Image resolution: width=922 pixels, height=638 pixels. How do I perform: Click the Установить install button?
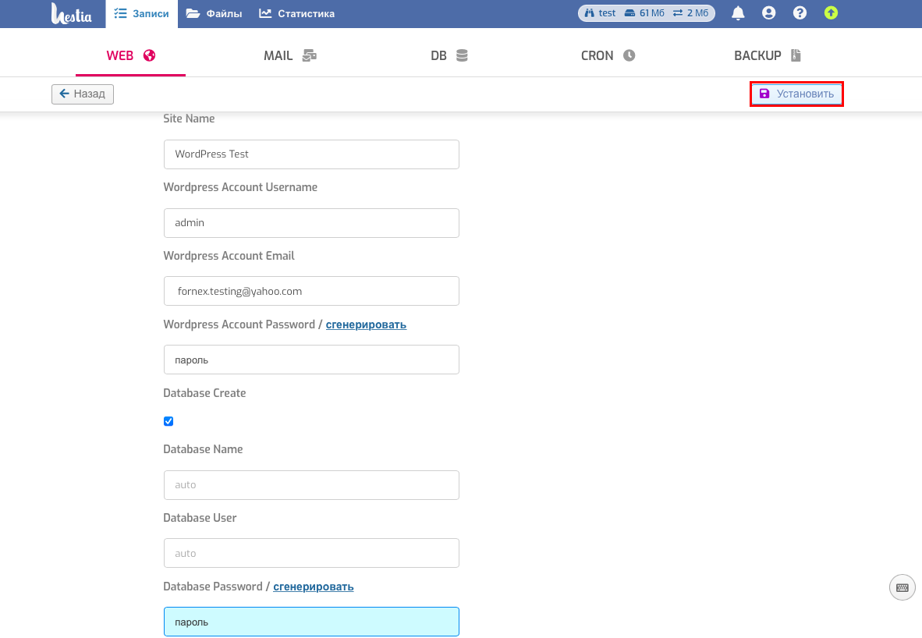796,94
